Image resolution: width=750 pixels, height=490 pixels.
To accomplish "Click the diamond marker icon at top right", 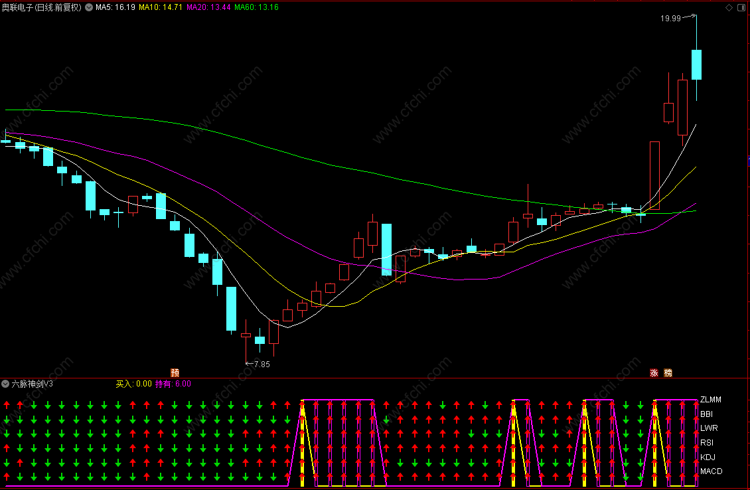I will point(729,7).
